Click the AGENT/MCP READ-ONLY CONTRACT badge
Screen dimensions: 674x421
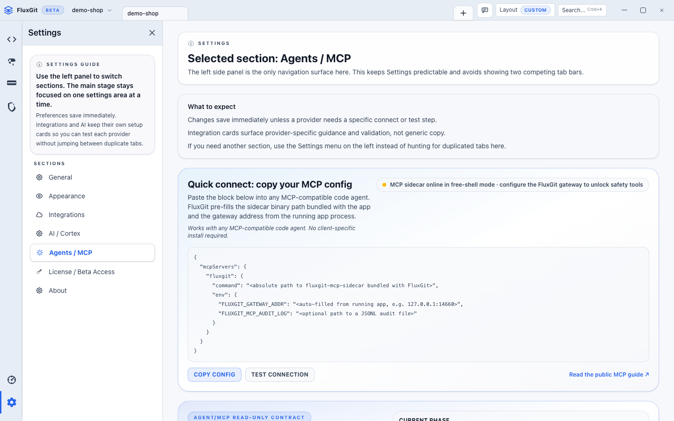coord(249,417)
